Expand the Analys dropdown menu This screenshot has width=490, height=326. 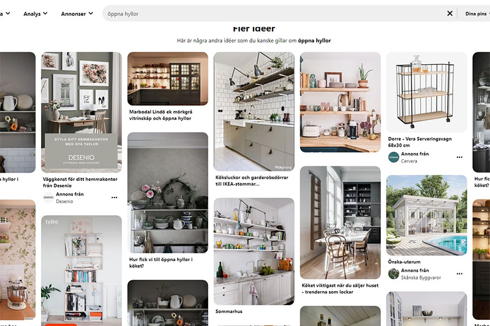(x=36, y=13)
